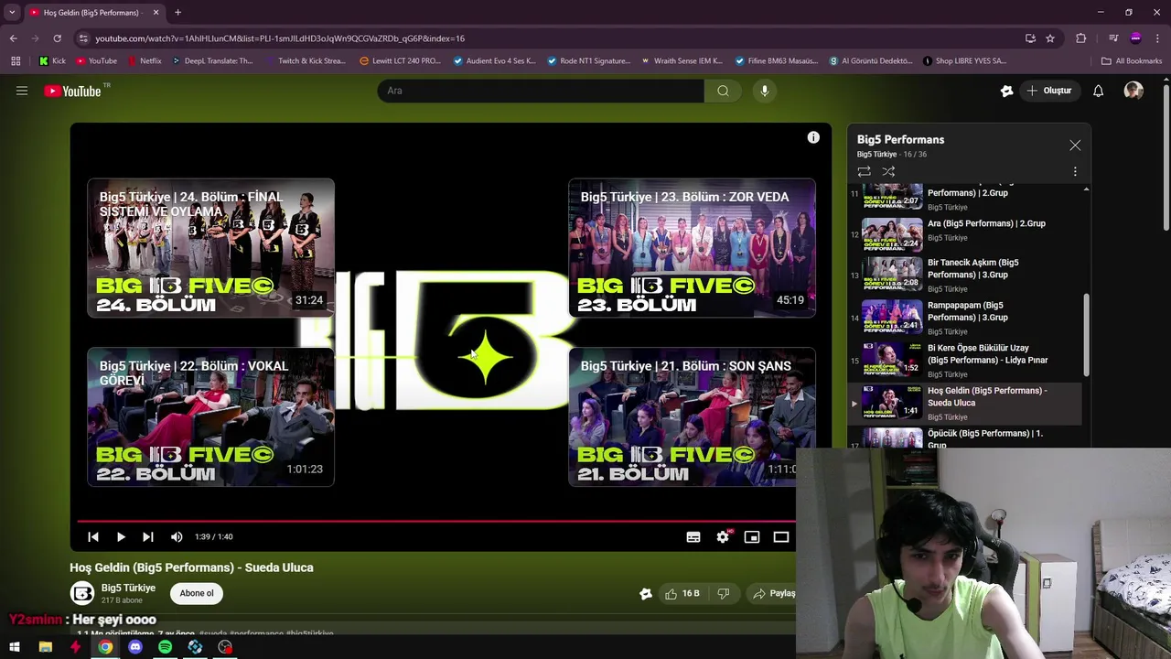Open the YouTube bookmark
Viewport: 1171px width, 659px height.
(x=96, y=61)
